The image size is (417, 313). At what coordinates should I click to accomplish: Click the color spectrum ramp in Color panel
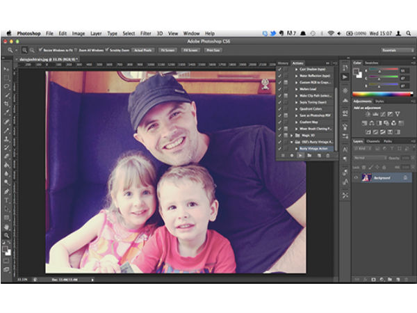point(381,94)
